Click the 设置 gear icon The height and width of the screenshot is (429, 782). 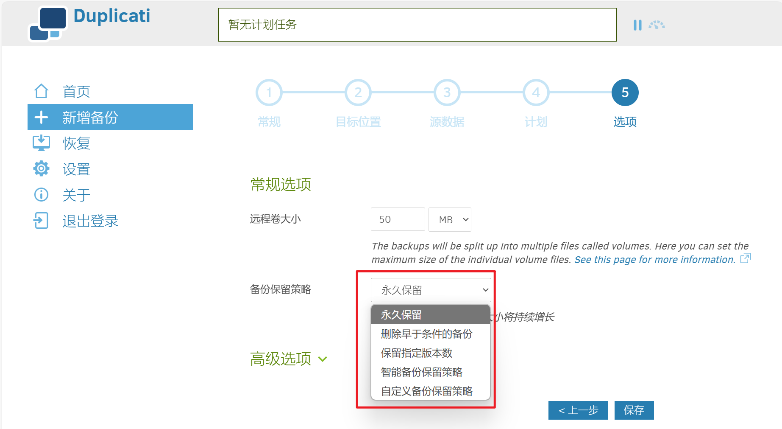click(41, 168)
